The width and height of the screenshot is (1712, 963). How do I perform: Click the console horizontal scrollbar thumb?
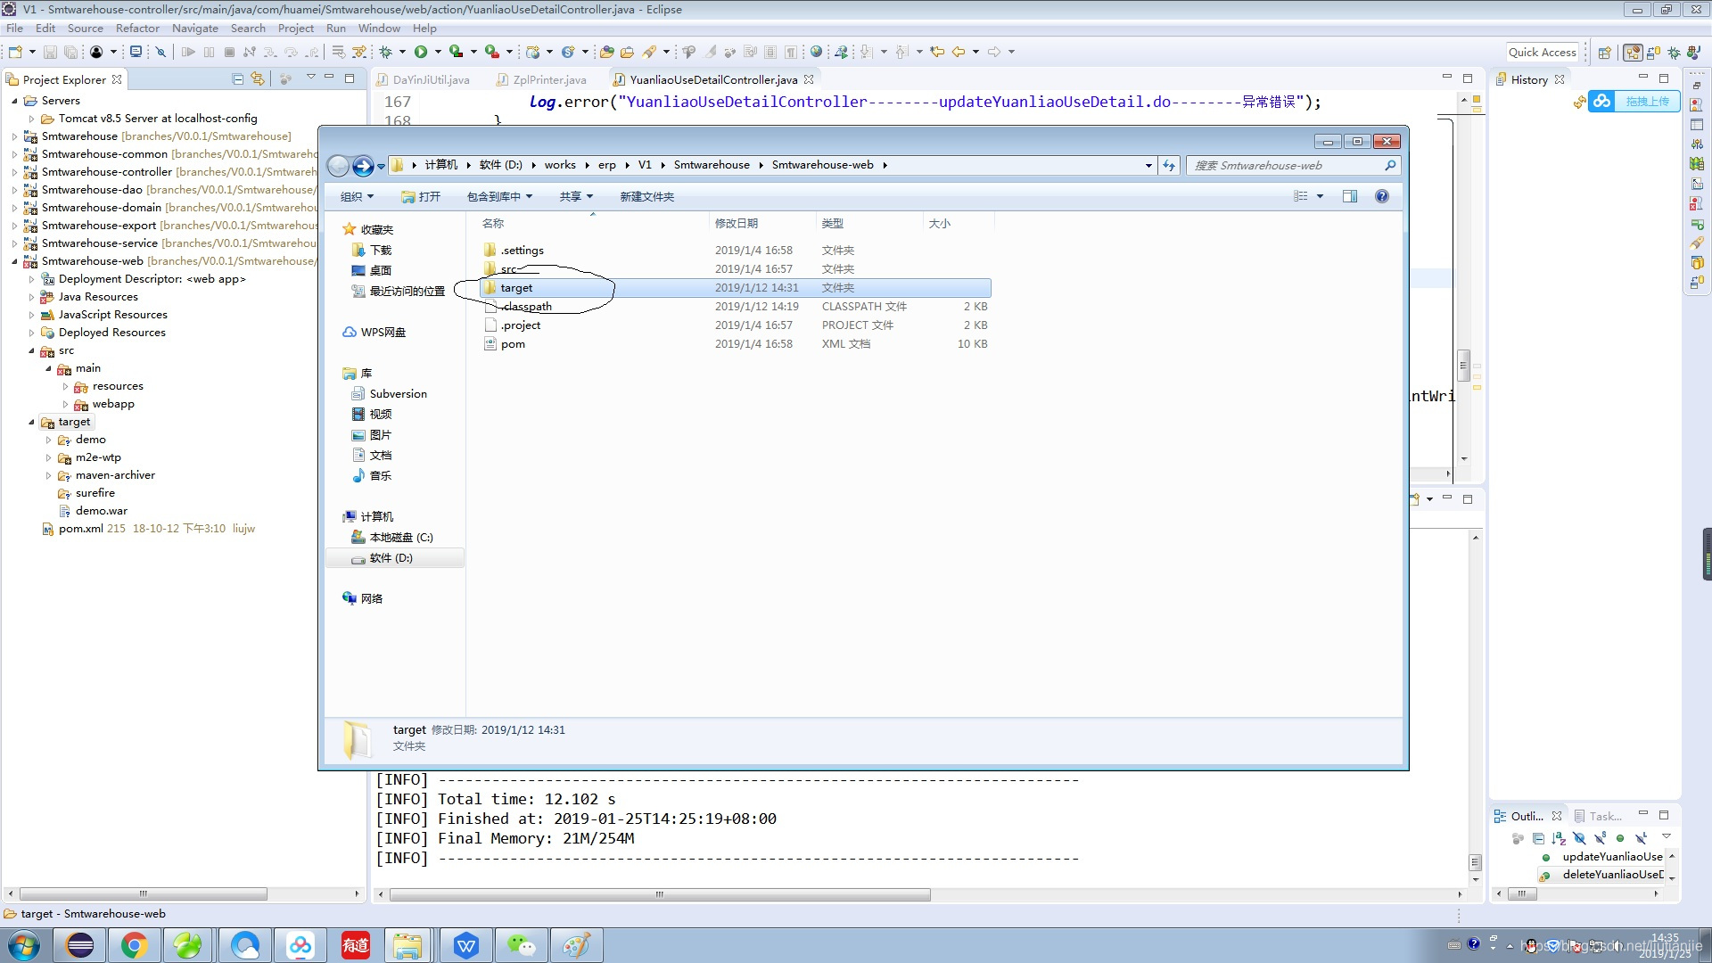coord(660,894)
